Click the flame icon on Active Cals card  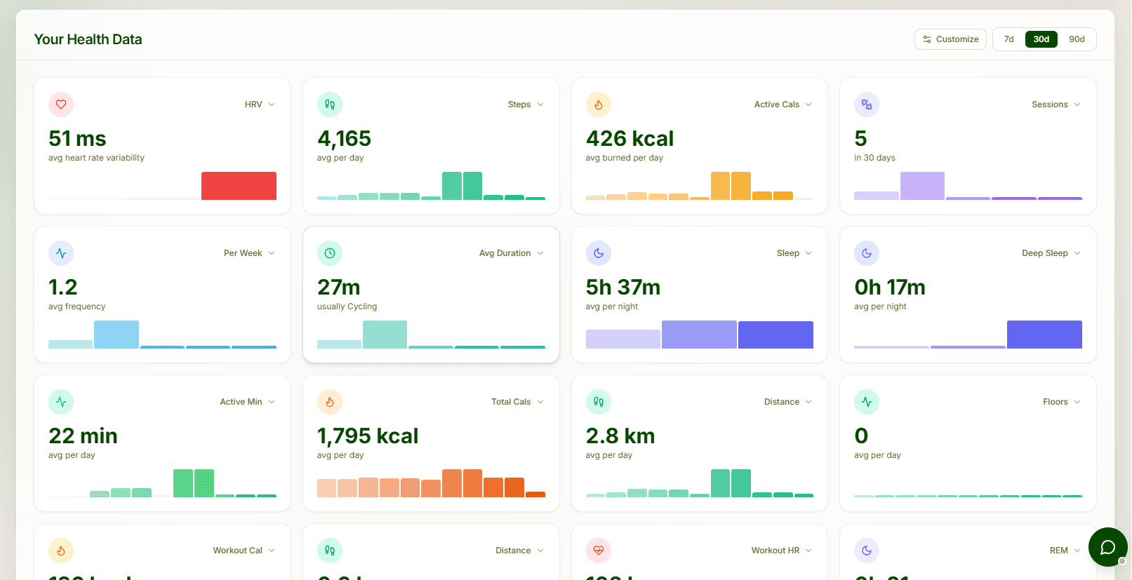[599, 104]
